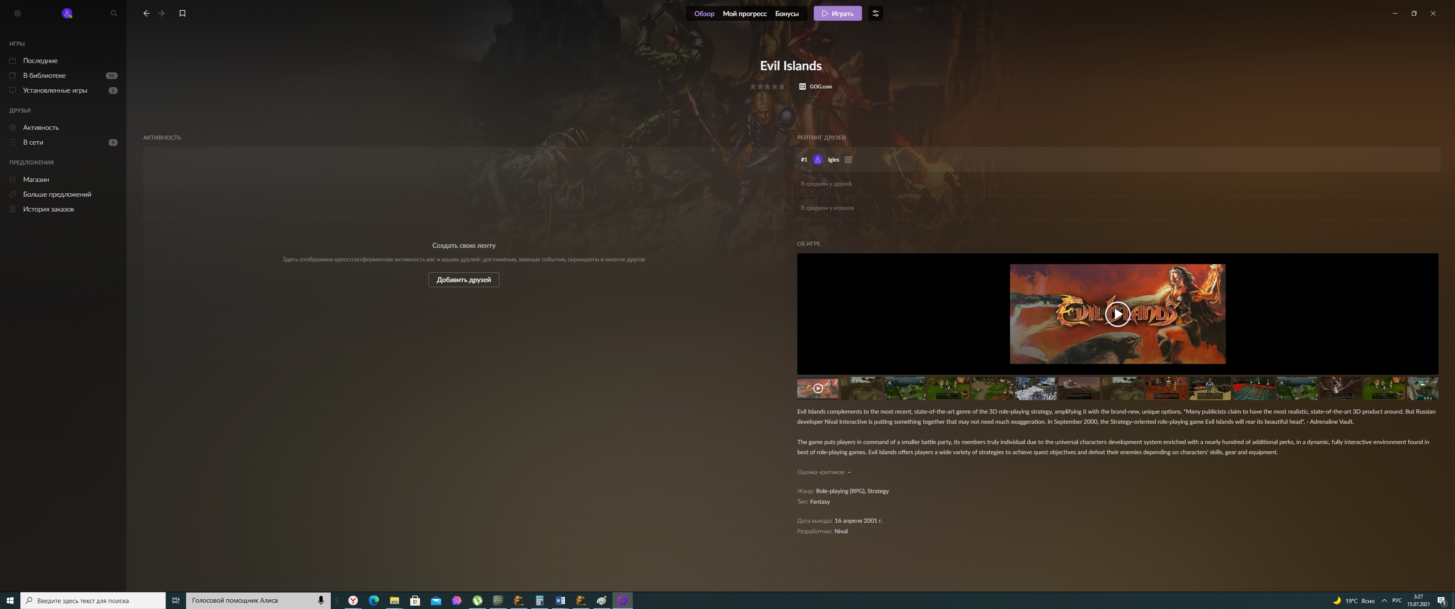1455x609 pixels.
Task: Open uTorrent from the taskbar
Action: (477, 601)
